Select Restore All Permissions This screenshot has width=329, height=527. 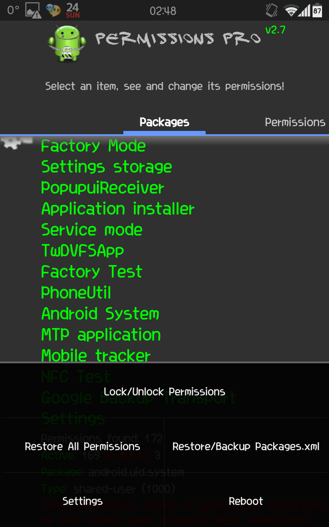[x=82, y=447]
